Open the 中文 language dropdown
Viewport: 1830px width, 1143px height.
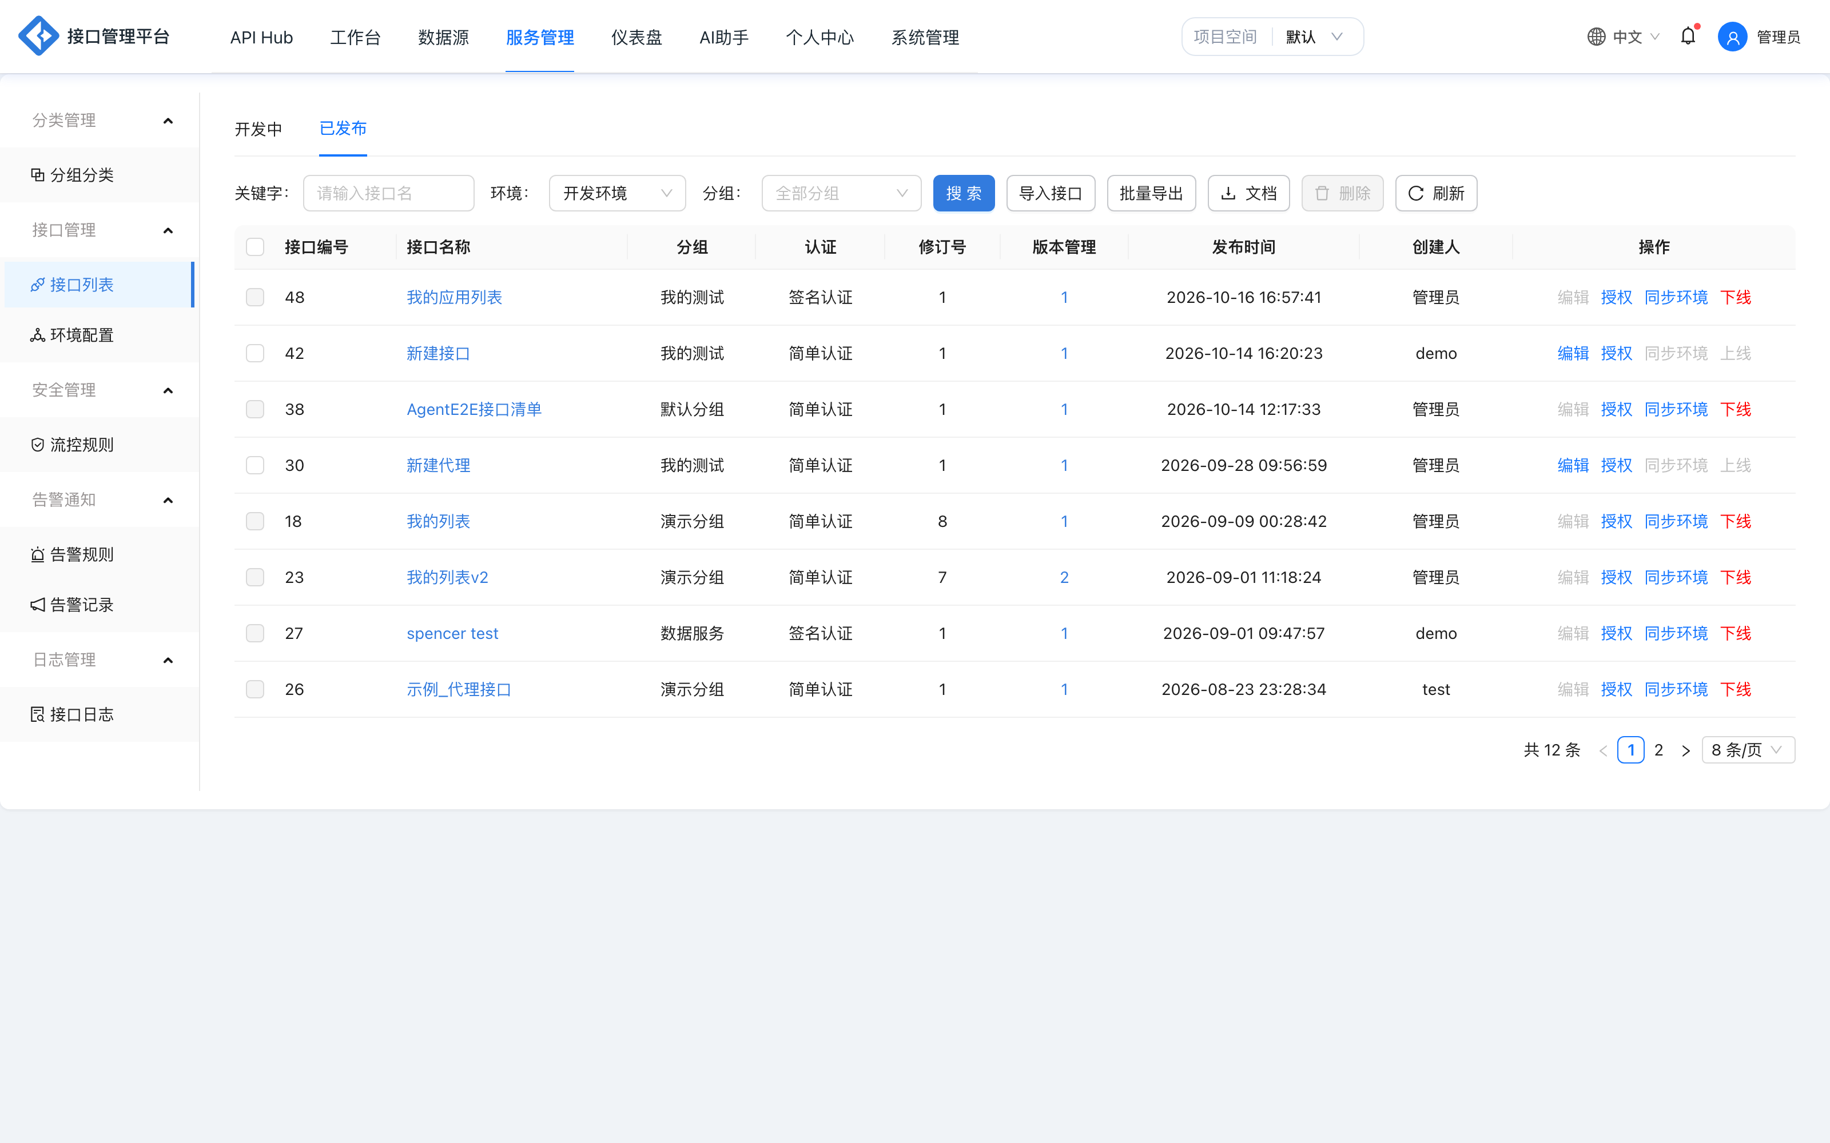click(x=1624, y=36)
